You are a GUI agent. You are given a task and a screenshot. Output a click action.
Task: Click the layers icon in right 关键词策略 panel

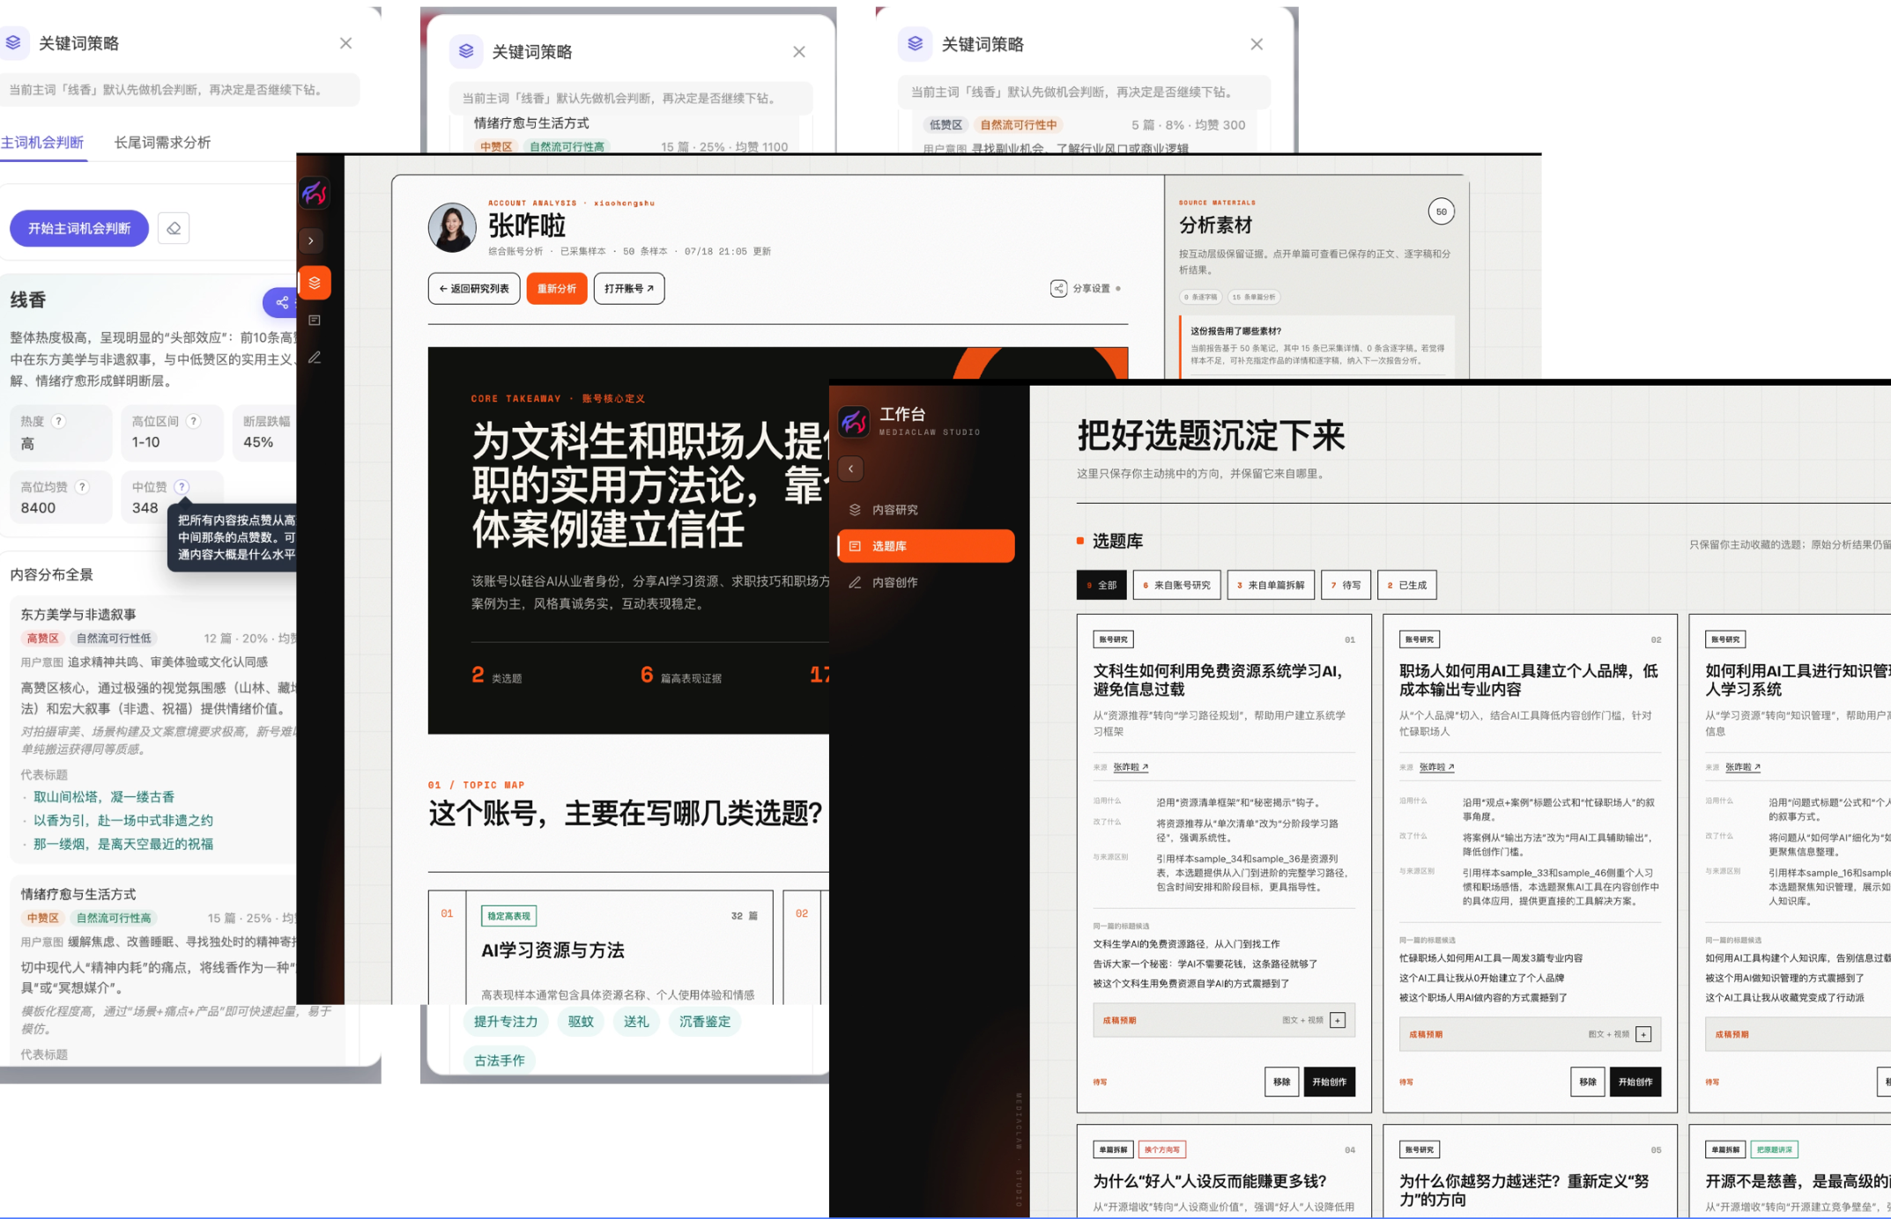(916, 43)
